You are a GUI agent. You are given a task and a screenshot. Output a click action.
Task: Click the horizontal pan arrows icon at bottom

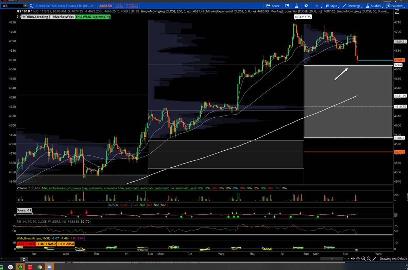pyautogui.click(x=353, y=259)
